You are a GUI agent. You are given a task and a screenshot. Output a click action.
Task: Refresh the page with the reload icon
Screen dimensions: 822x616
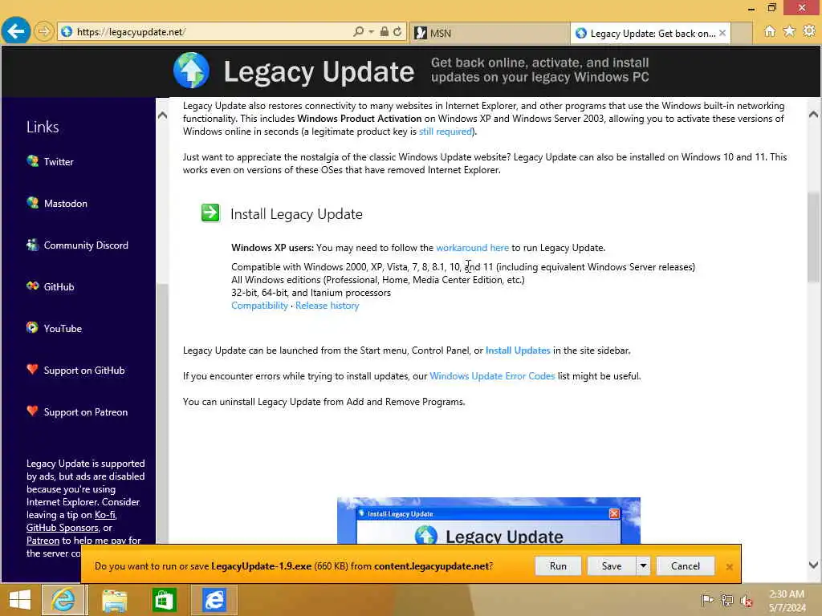(x=397, y=32)
